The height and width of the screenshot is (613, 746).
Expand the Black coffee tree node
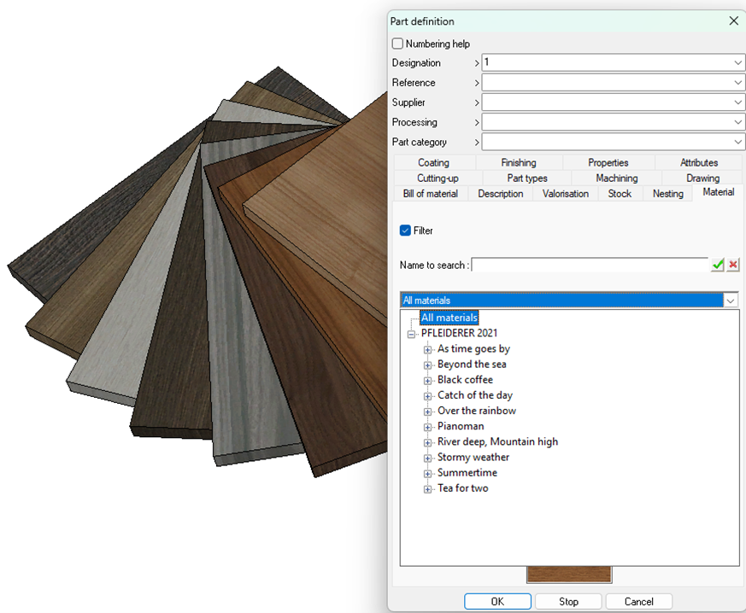coord(428,380)
